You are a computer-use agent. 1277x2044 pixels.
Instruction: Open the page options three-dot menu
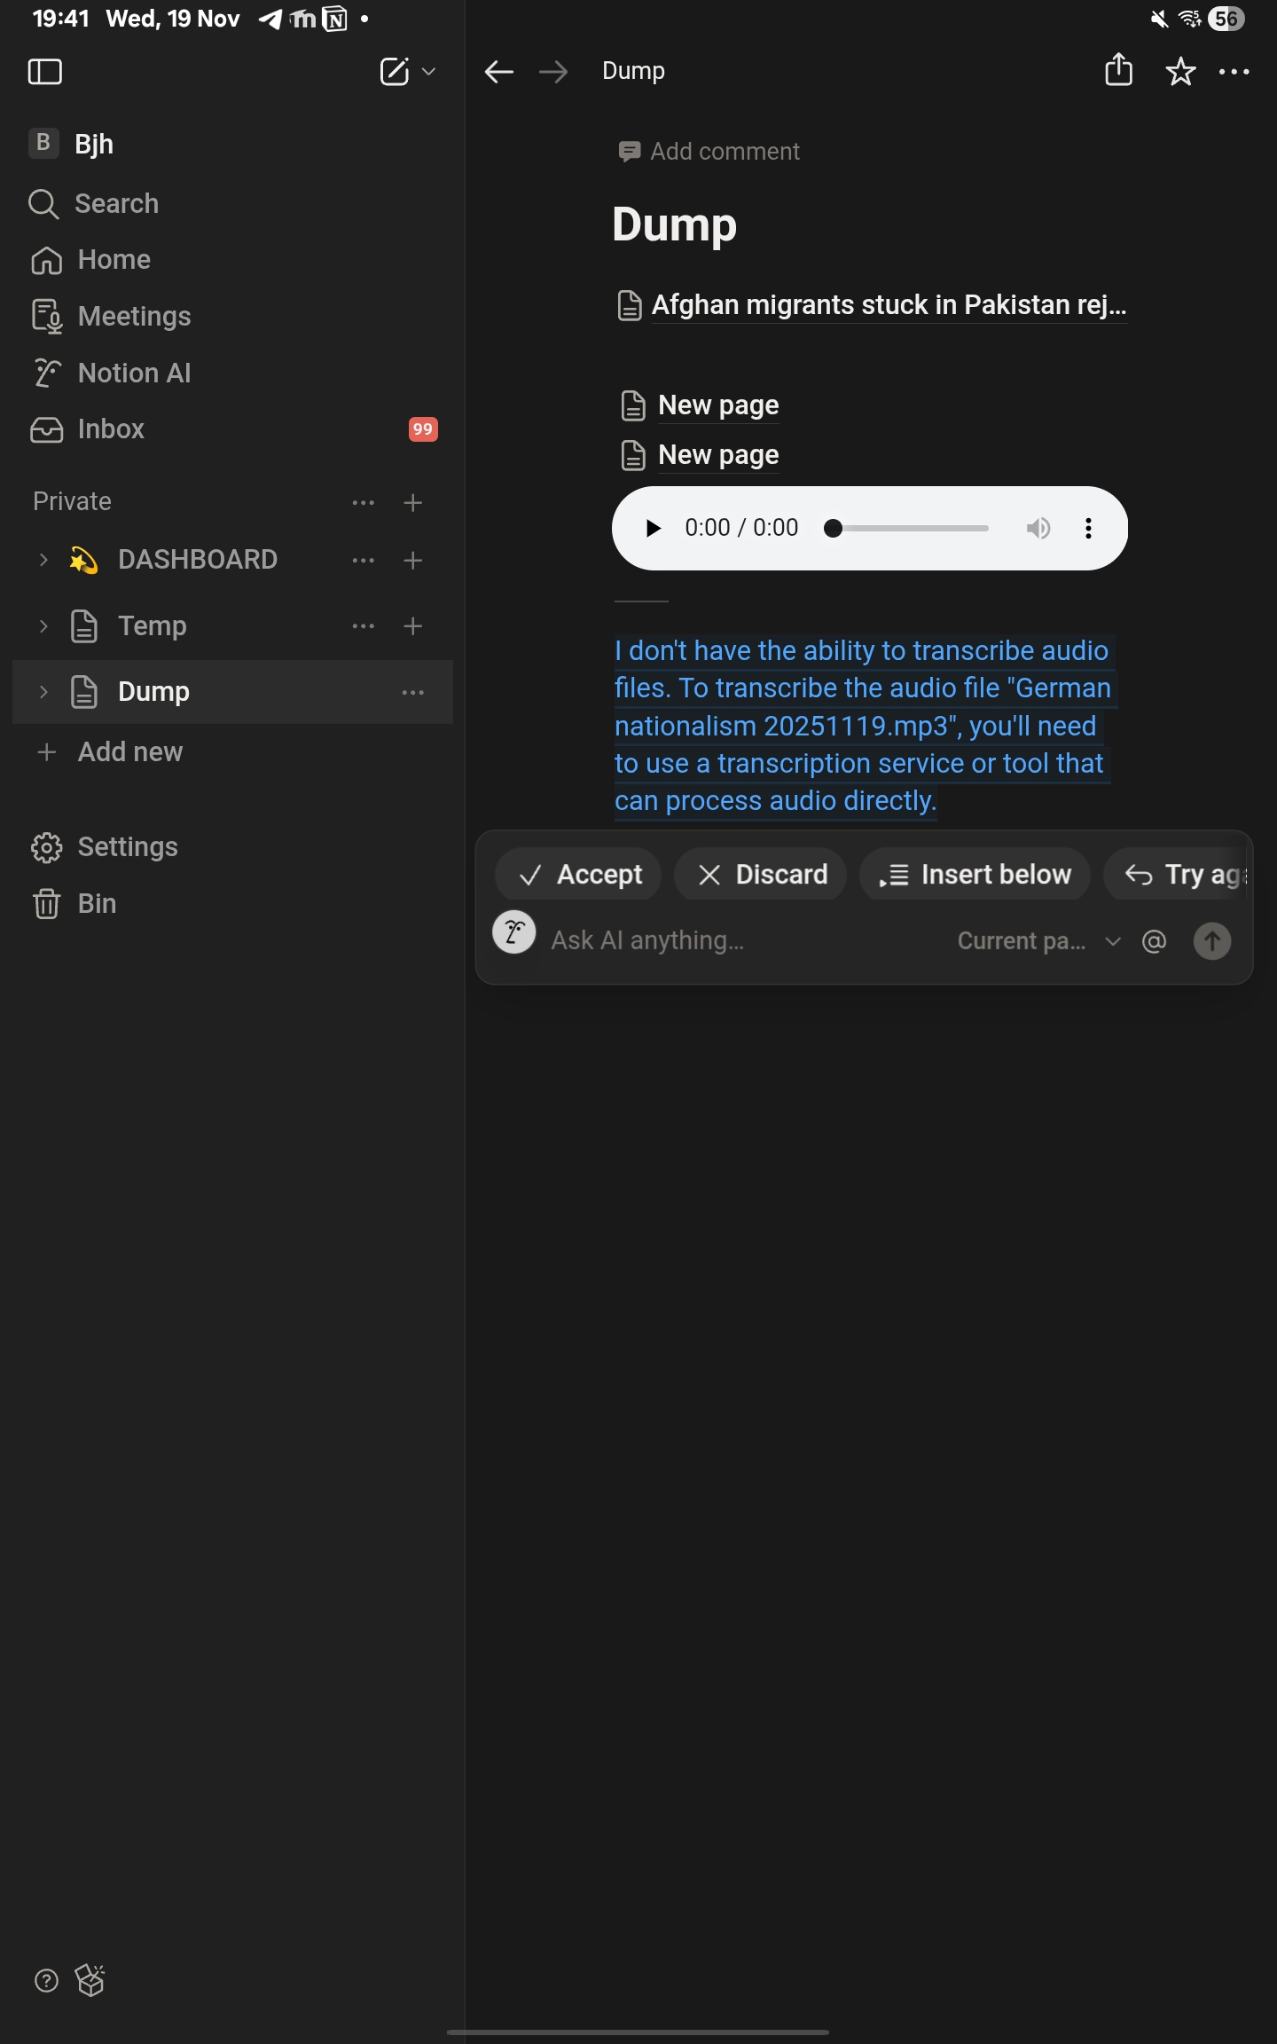click(1234, 72)
